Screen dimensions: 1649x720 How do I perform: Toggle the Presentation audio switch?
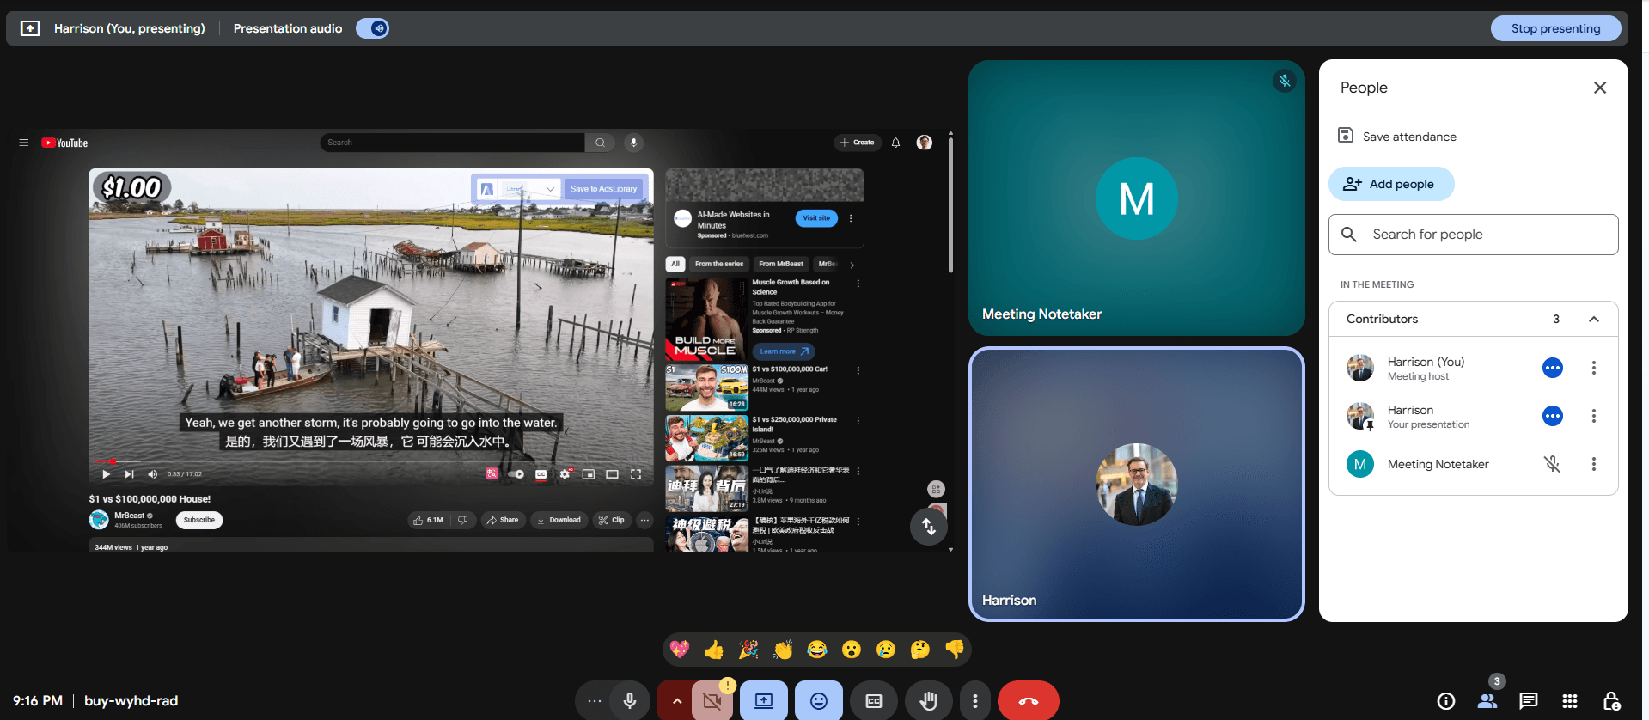373,28
